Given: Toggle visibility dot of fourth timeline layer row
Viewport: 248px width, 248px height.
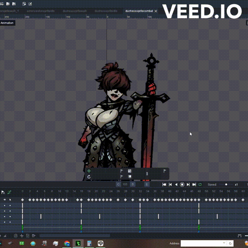Looking at the screenshot, I should [x=5, y=222].
